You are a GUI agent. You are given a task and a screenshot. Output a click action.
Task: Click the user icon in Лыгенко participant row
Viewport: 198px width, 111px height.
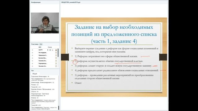[x=56, y=66]
